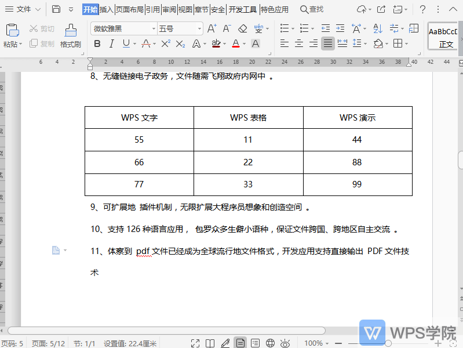Screen dimensions: 463x348
Task: Switch to web layout globe icon
Action: click(270, 343)
